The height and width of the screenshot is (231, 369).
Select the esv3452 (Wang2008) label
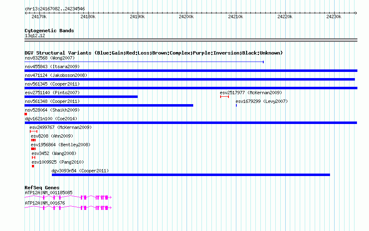pos(54,153)
